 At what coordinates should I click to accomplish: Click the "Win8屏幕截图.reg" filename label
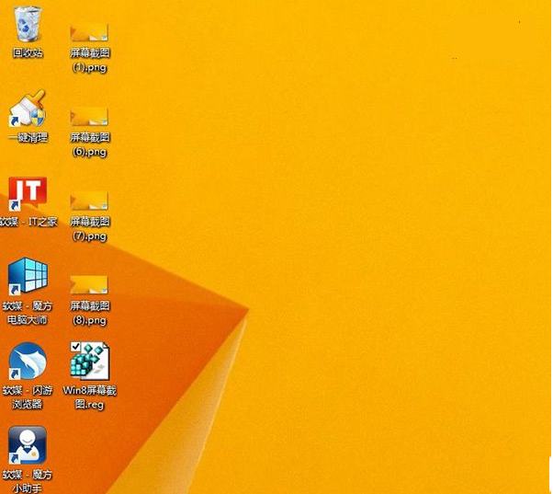(90, 396)
